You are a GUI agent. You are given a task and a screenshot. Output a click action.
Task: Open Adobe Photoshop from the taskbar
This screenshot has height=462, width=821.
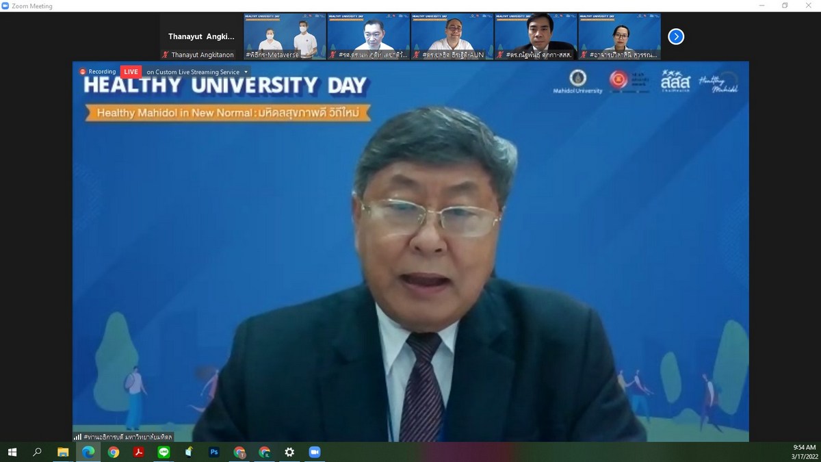214,452
